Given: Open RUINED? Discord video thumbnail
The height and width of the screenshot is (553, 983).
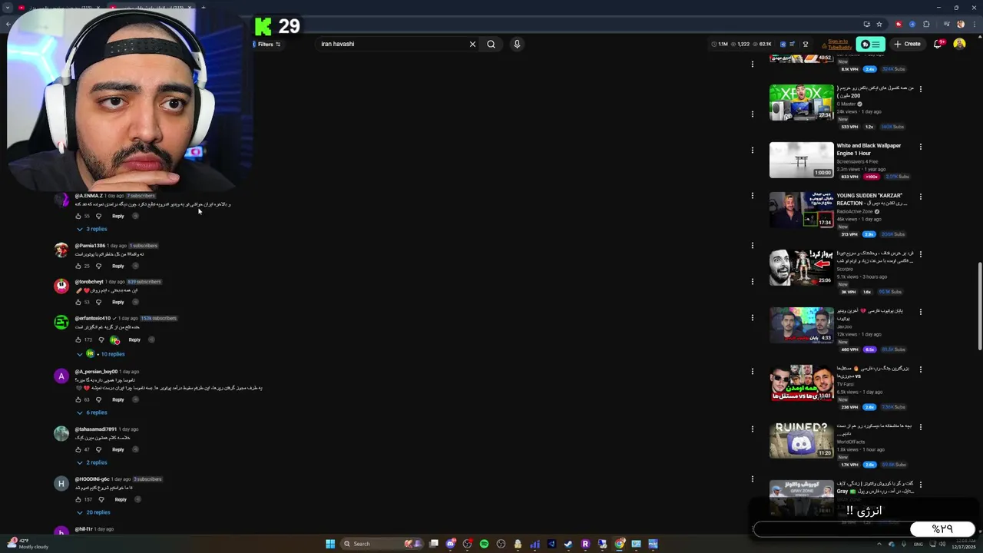Looking at the screenshot, I should pos(801,440).
